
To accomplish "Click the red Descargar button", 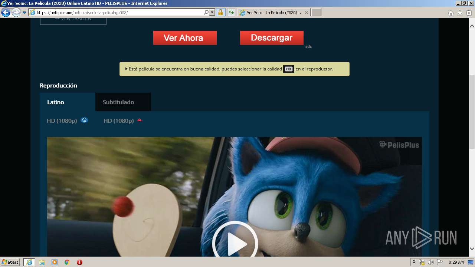I will tap(272, 38).
